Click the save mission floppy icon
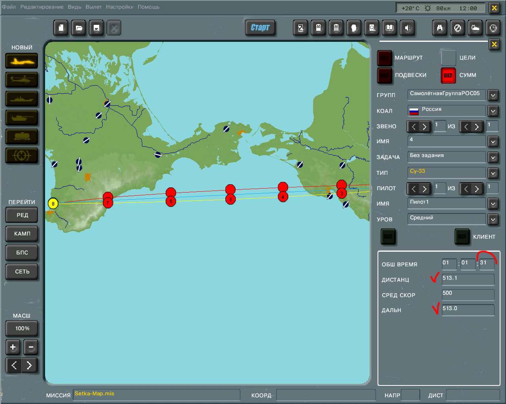This screenshot has width=506, height=404. click(x=96, y=28)
